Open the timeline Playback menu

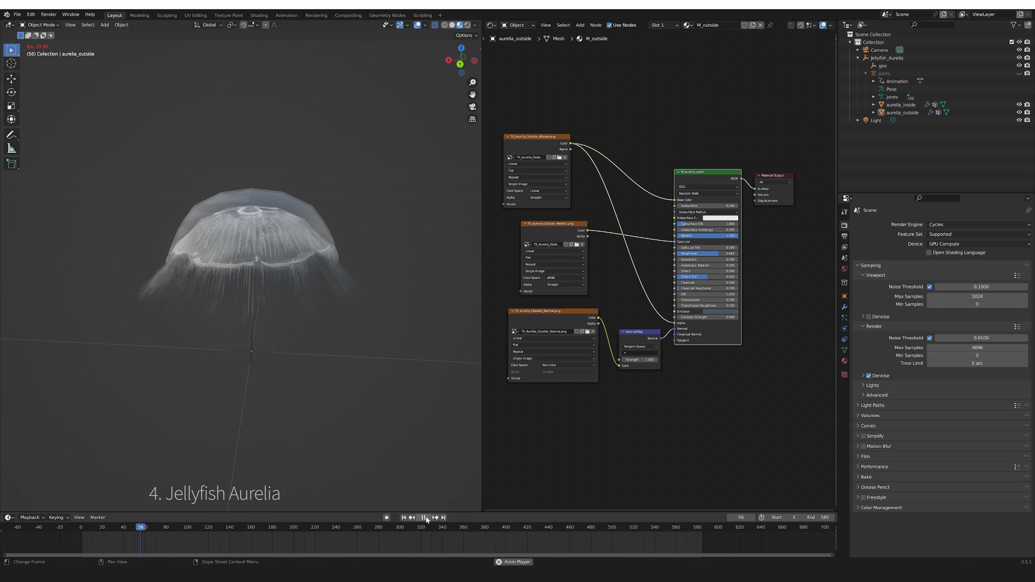(x=32, y=517)
